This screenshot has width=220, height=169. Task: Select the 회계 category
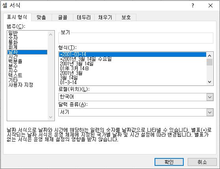click(27, 47)
